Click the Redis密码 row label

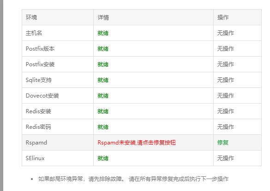tap(38, 127)
